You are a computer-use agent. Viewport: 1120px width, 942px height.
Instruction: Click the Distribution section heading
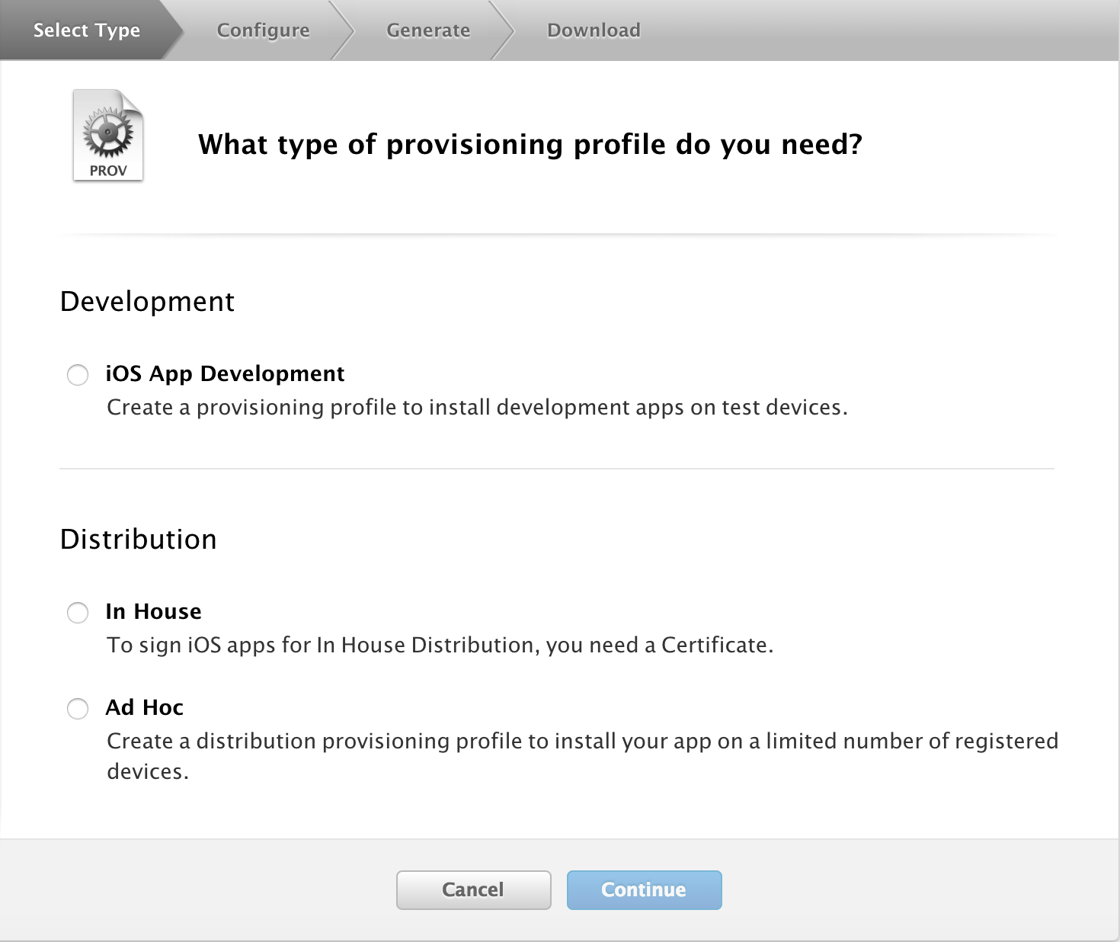[139, 539]
